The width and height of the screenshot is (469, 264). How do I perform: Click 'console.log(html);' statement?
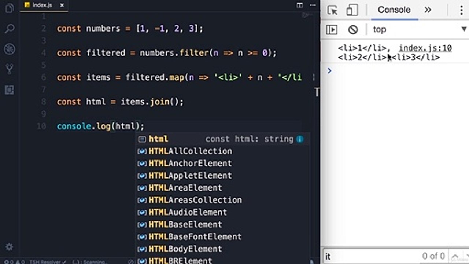pos(101,126)
